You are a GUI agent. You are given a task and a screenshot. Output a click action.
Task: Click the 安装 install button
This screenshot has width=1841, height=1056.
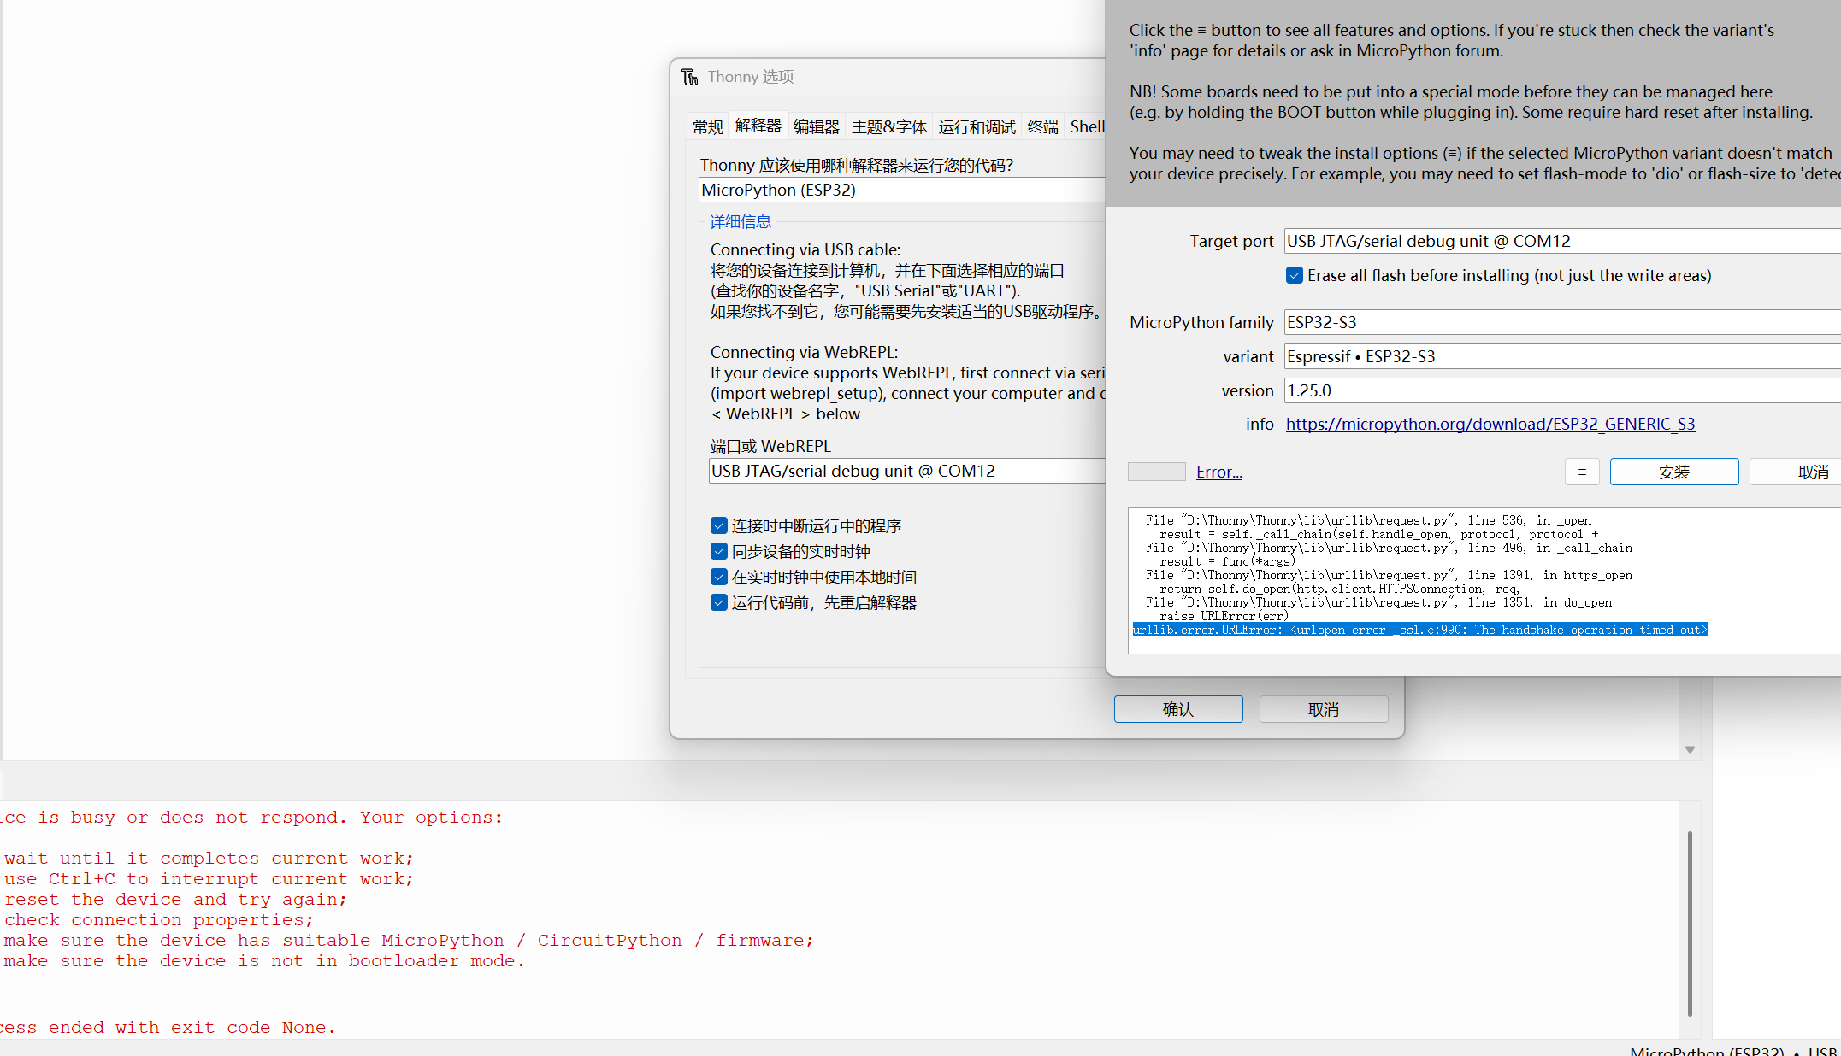[x=1673, y=471]
